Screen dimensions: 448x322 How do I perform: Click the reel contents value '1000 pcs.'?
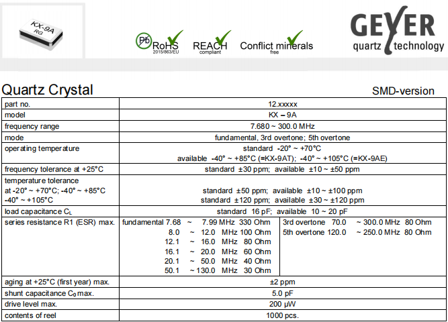pos(283,316)
